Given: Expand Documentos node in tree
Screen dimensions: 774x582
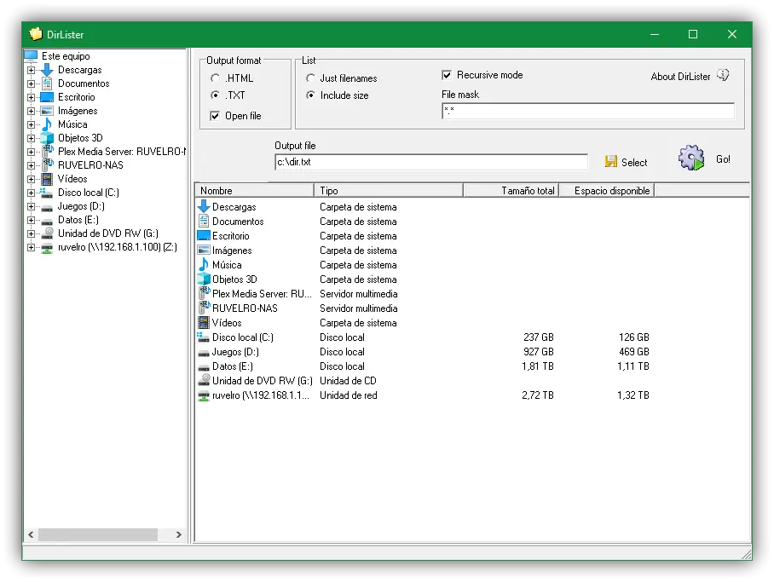Looking at the screenshot, I should coord(31,84).
